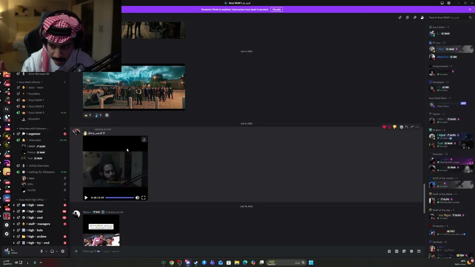Join the Azoz WoW 3 voice channel
Screen dimensions: 475x267
coord(41,113)
